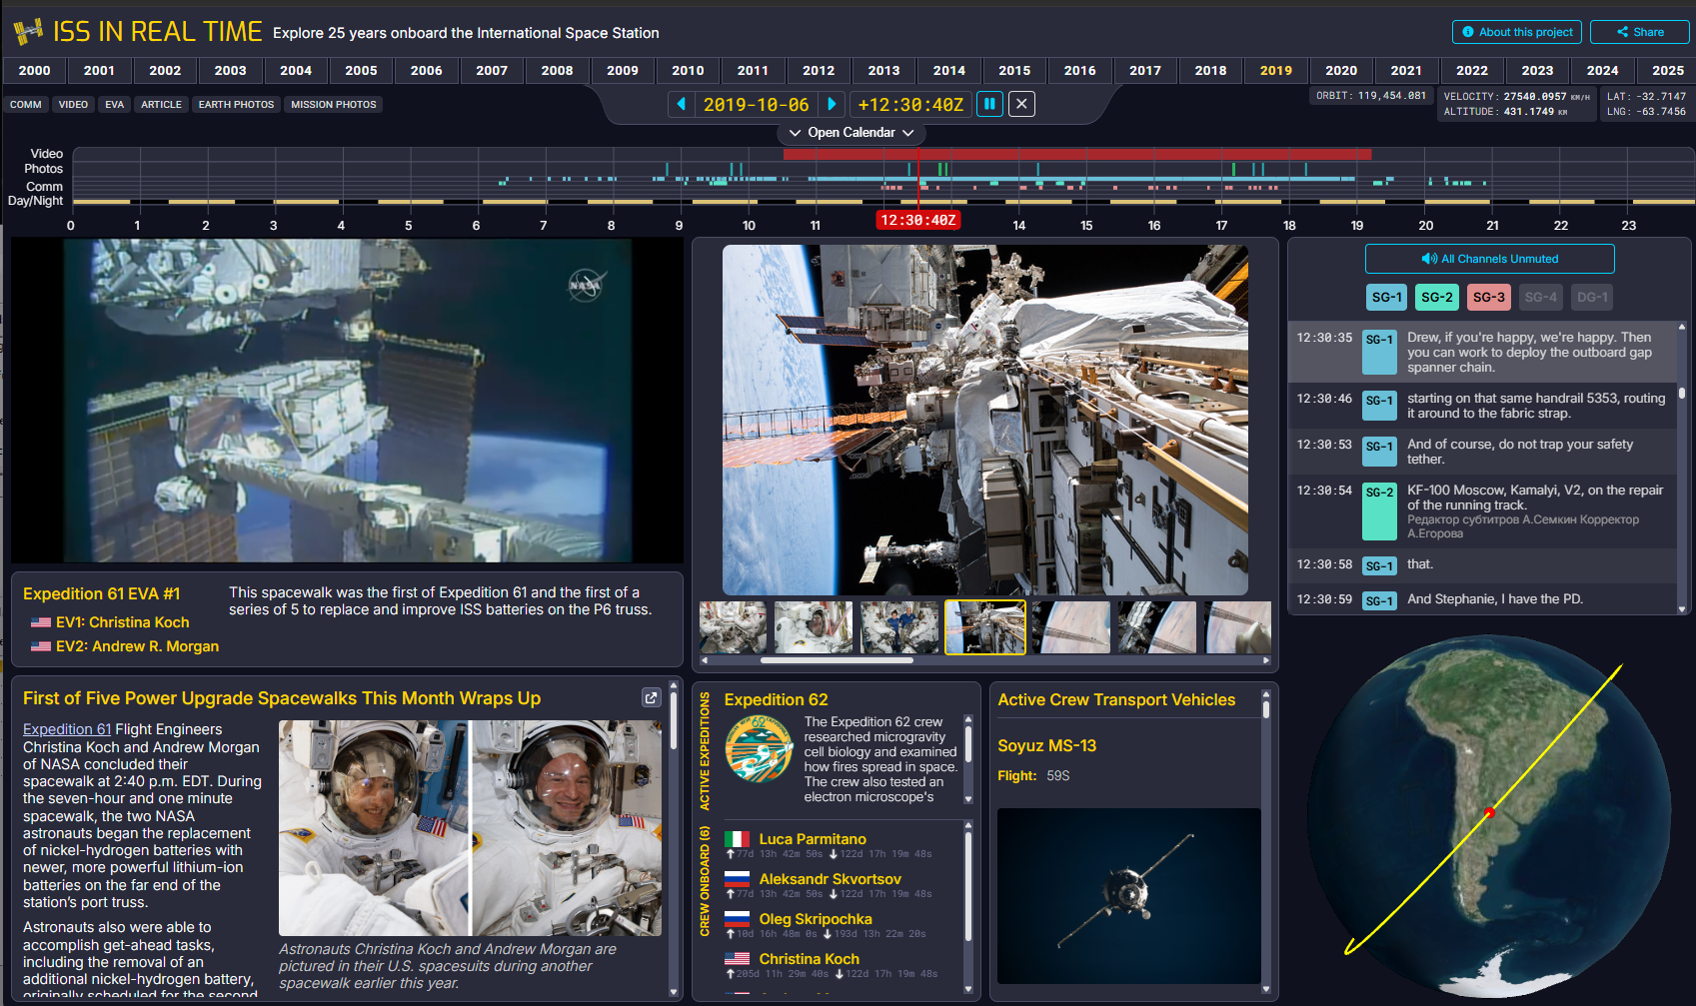Screen dimensions: 1696x1006
Task: Click the red video bar in timeline
Action: click(x=1077, y=154)
